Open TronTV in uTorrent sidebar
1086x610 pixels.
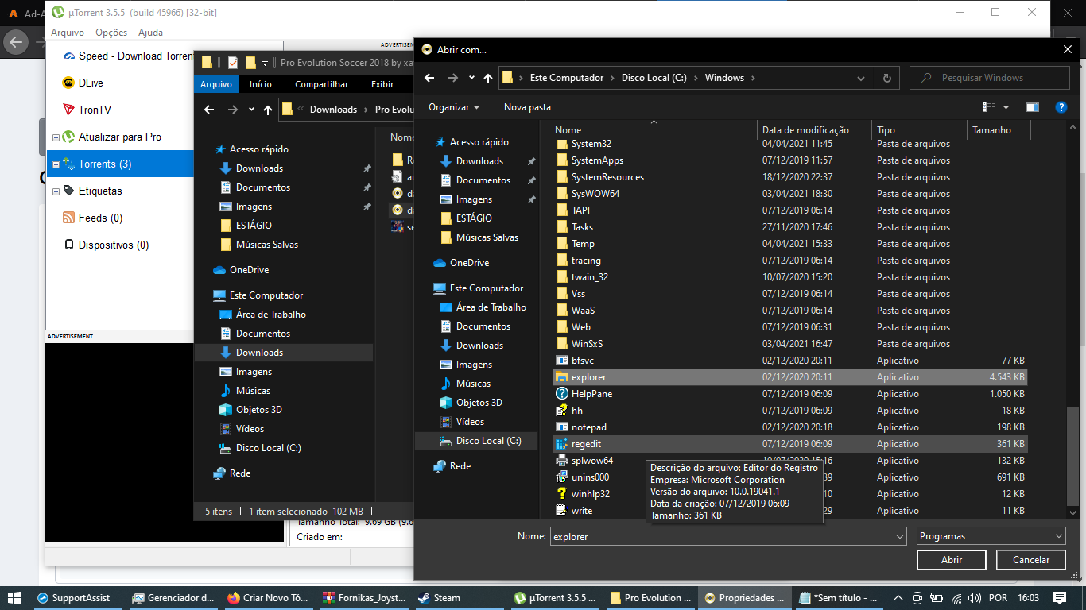tap(95, 110)
